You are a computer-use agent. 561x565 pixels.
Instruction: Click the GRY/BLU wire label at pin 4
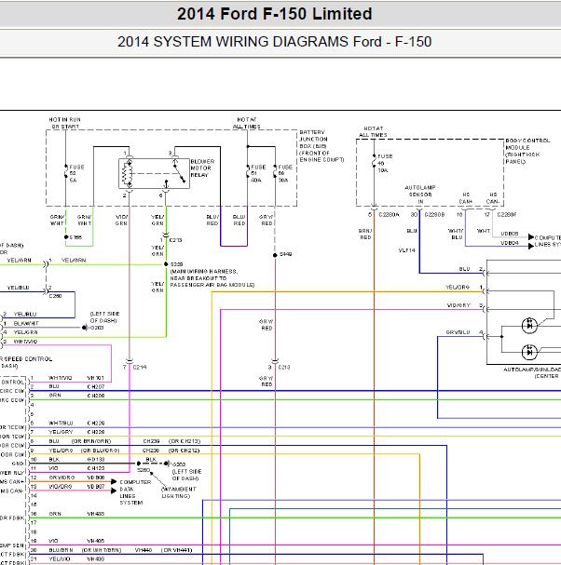[458, 332]
